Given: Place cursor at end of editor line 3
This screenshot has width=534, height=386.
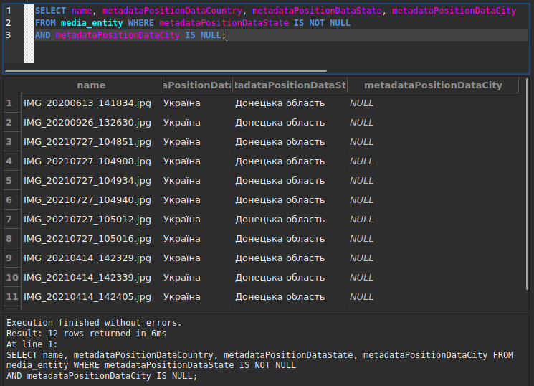Looking at the screenshot, I should [227, 35].
